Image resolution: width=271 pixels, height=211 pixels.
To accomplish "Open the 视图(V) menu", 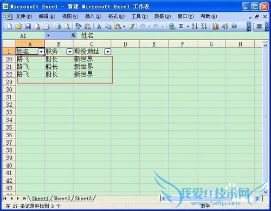I will point(70,16).
